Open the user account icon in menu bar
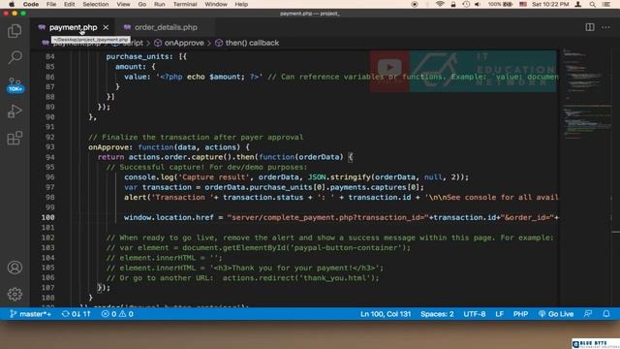The height and width of the screenshot is (349, 620). pos(578,4)
